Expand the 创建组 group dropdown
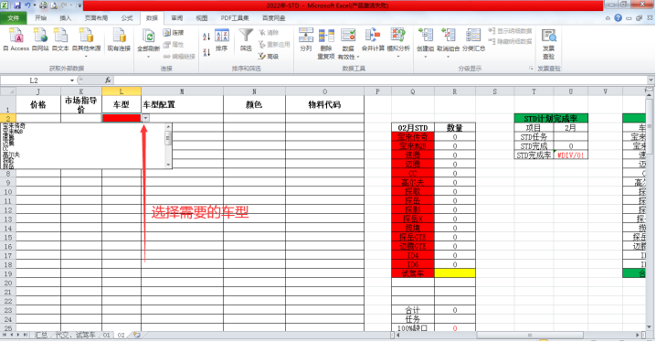Screen dimensions: 656x342 click(x=425, y=56)
